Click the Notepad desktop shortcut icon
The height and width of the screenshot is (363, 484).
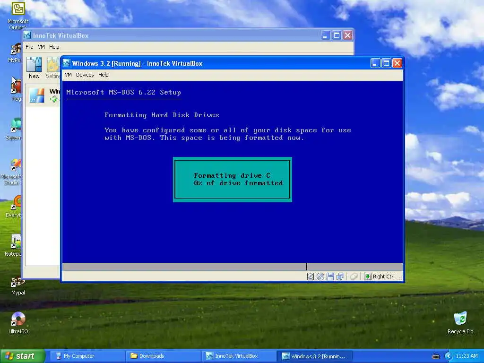(14, 245)
